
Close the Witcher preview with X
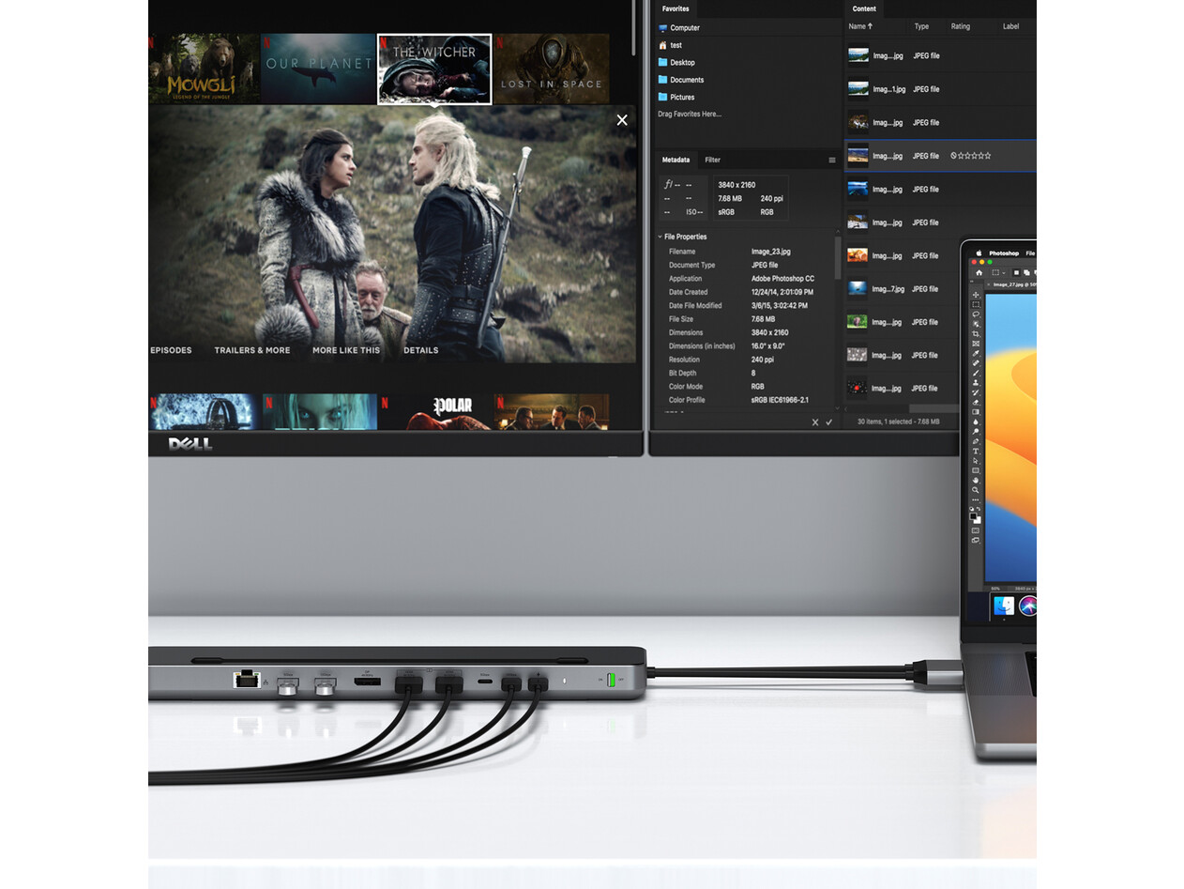tap(622, 120)
